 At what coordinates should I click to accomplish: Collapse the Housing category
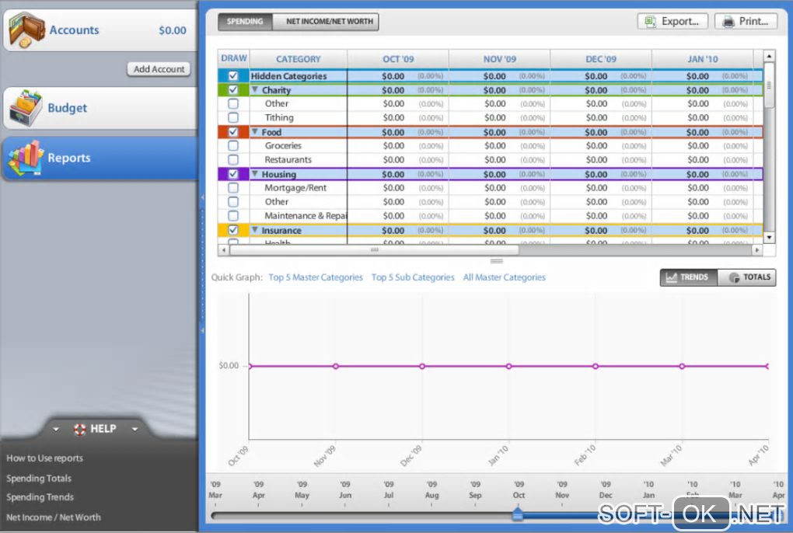click(x=255, y=173)
